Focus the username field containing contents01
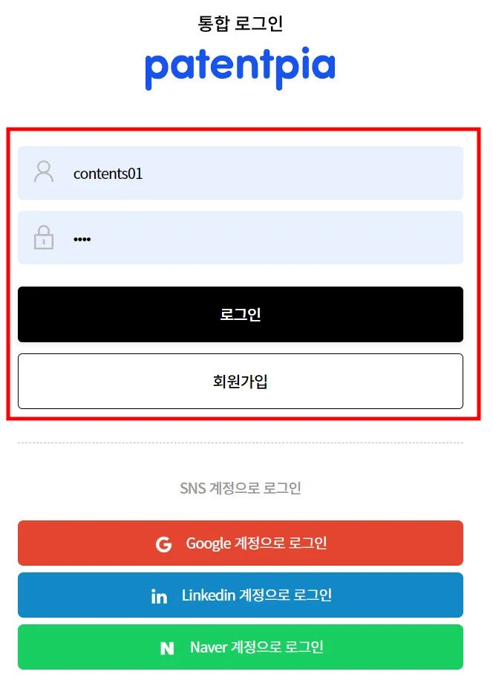The image size is (493, 683). click(x=241, y=173)
